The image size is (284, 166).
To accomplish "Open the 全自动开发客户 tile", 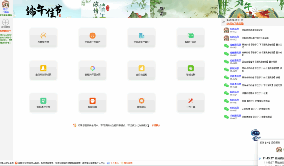I will pyautogui.click(x=92, y=38).
